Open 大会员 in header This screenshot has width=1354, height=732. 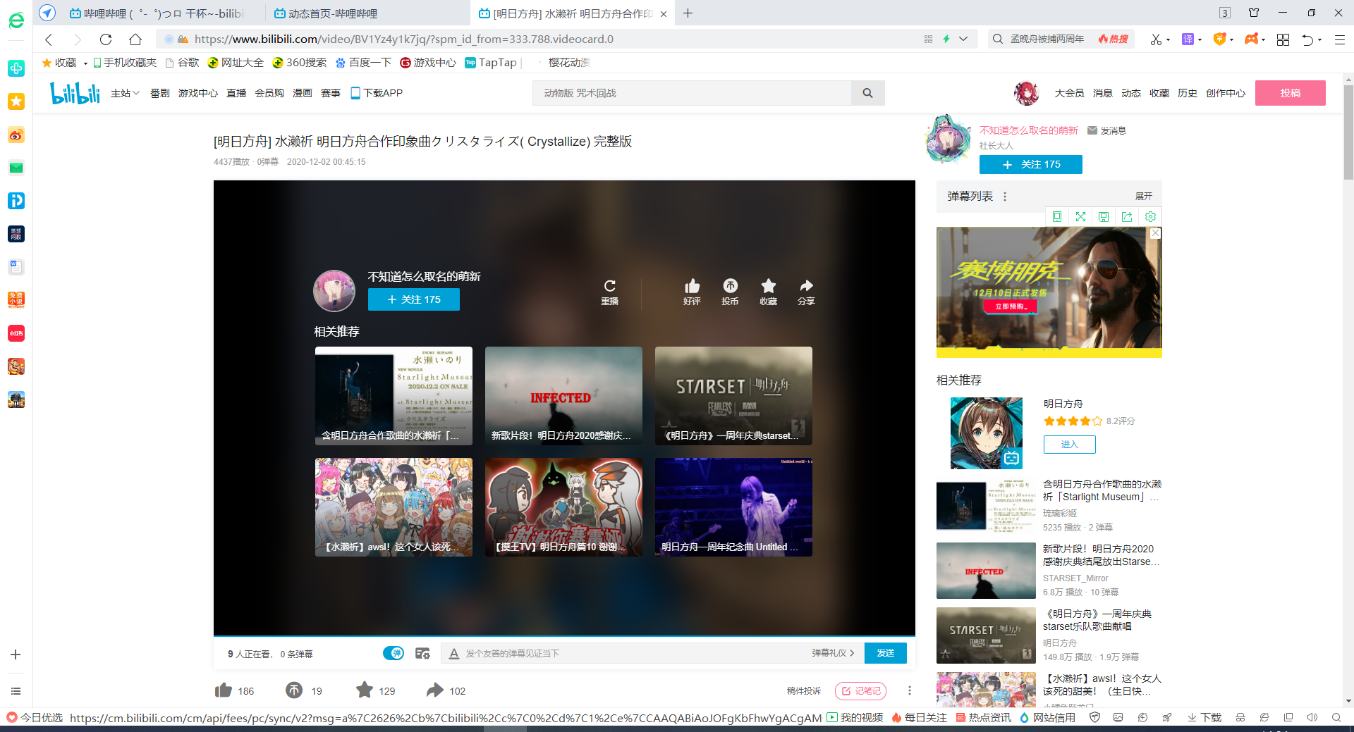[1069, 93]
